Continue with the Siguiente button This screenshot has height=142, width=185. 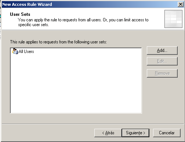tap(135, 133)
